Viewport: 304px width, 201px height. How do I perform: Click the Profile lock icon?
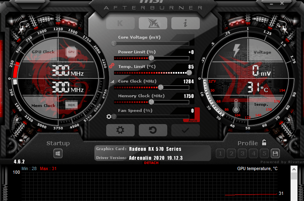[264, 142]
